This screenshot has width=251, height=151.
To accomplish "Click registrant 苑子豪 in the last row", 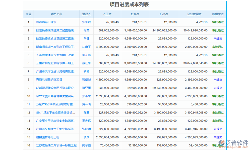I will (86, 145).
